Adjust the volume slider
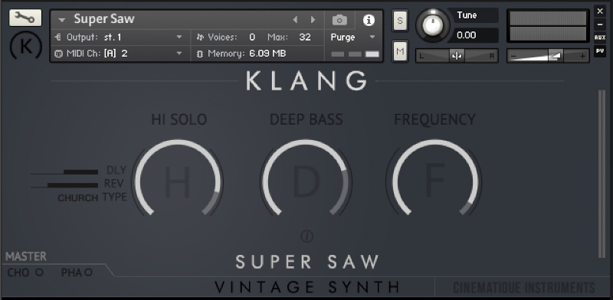613x300 pixels. [x=548, y=56]
